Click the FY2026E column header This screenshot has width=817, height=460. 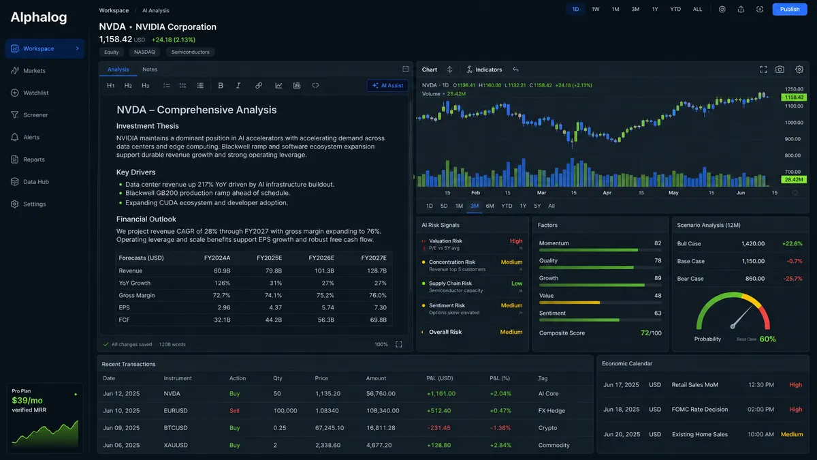321,258
